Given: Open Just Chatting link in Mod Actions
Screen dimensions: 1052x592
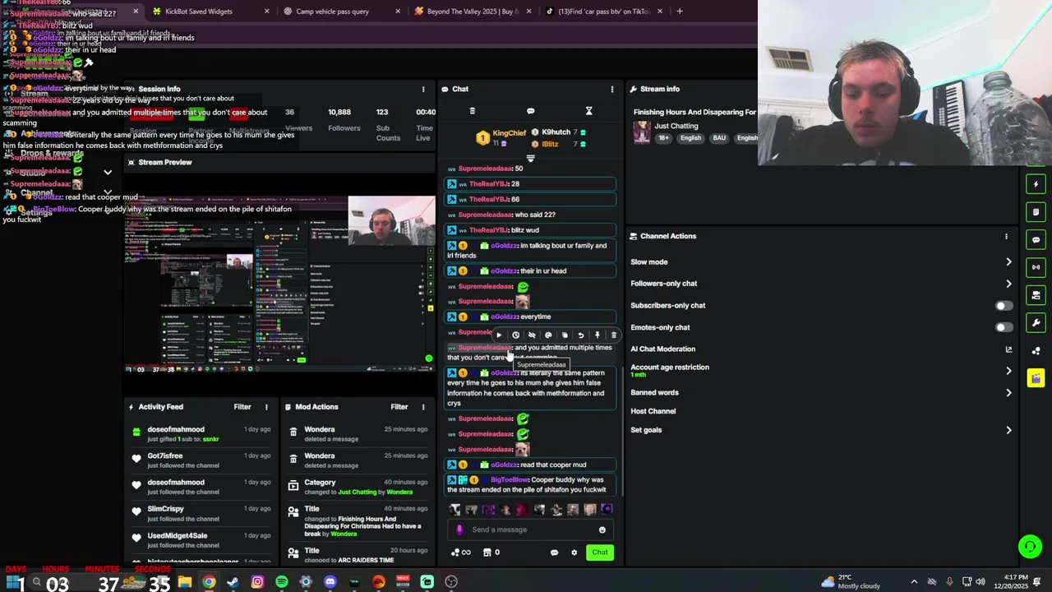Looking at the screenshot, I should click(358, 492).
